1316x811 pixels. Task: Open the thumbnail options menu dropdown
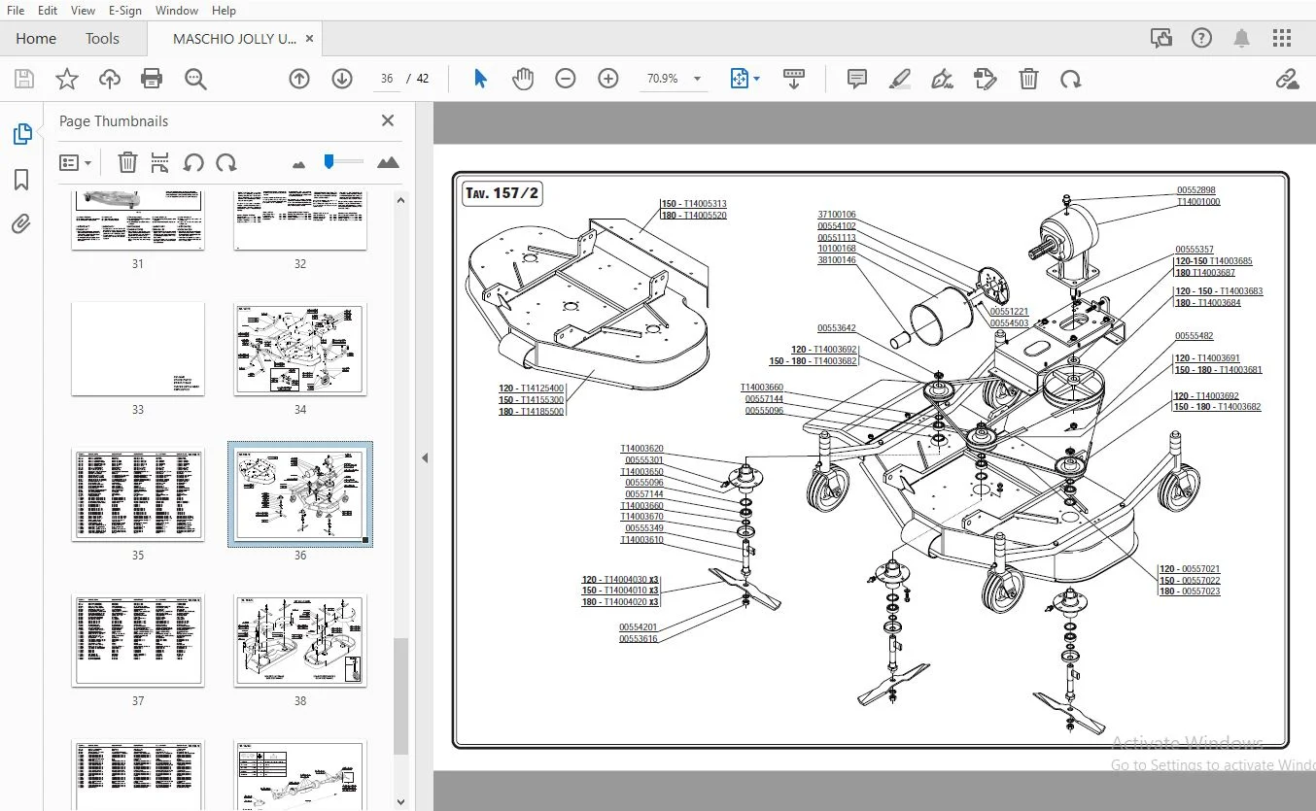pyautogui.click(x=75, y=162)
